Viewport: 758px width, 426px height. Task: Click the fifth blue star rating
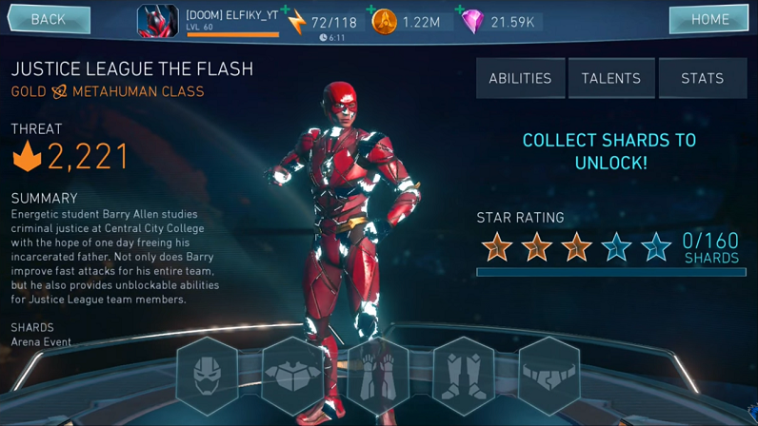(x=656, y=247)
